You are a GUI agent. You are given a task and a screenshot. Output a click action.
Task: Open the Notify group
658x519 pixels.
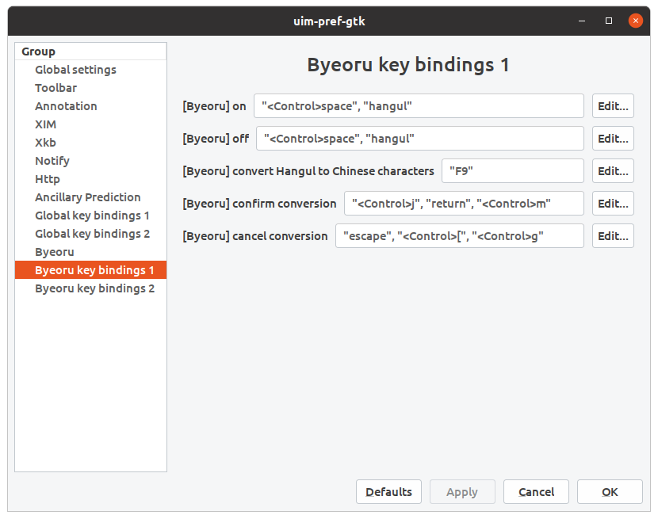90,161
